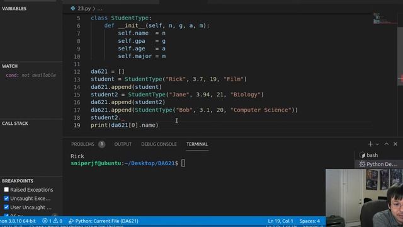Open the Python: Current File debug configuration

pyautogui.click(x=103, y=221)
